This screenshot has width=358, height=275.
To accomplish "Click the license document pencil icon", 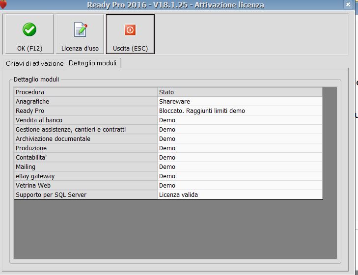I will [81, 29].
